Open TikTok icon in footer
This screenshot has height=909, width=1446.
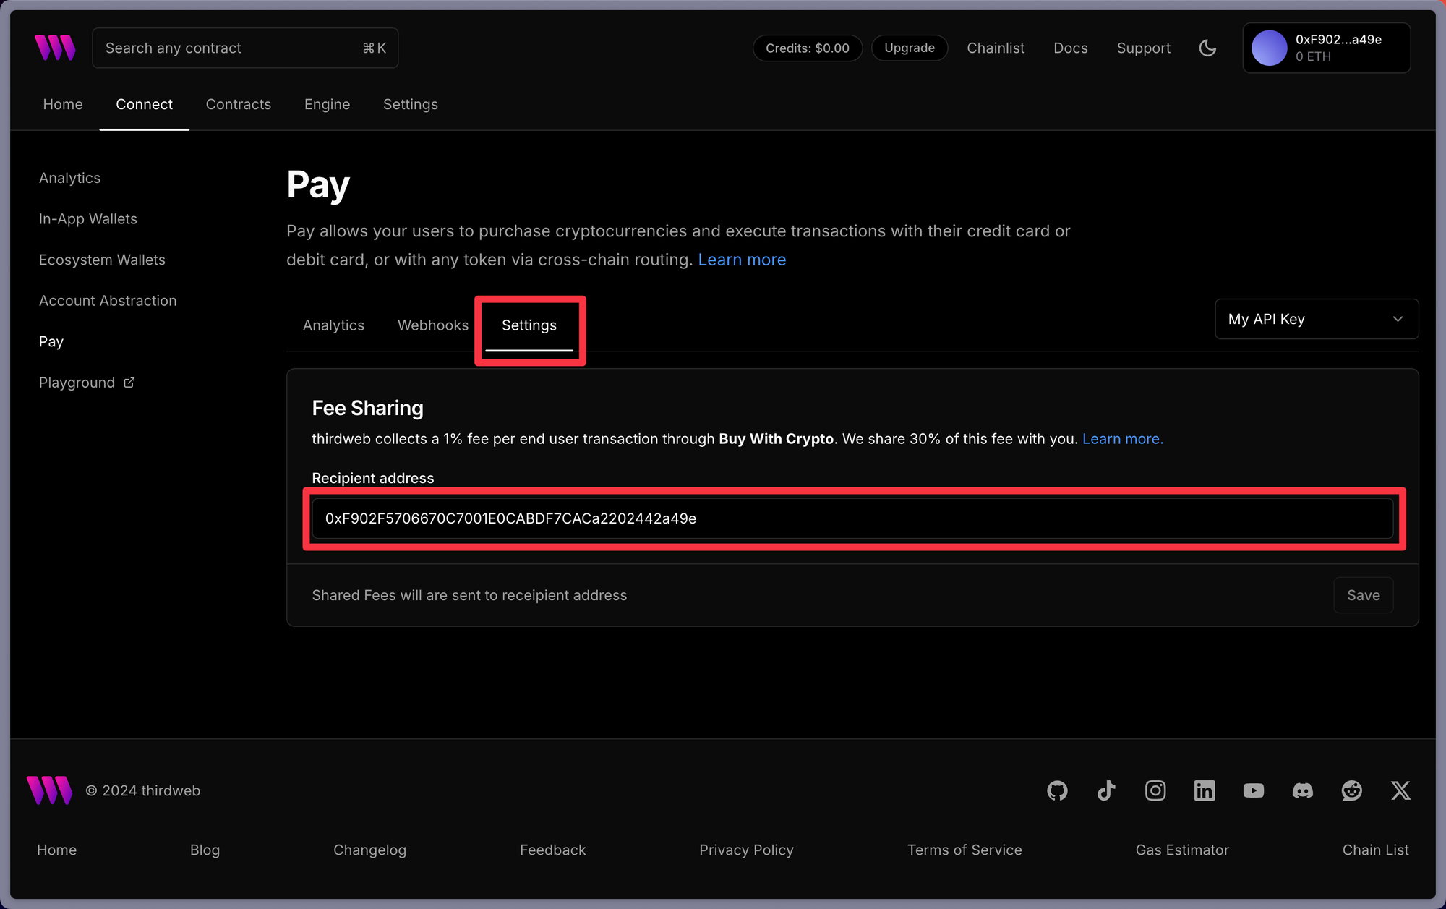coord(1106,790)
